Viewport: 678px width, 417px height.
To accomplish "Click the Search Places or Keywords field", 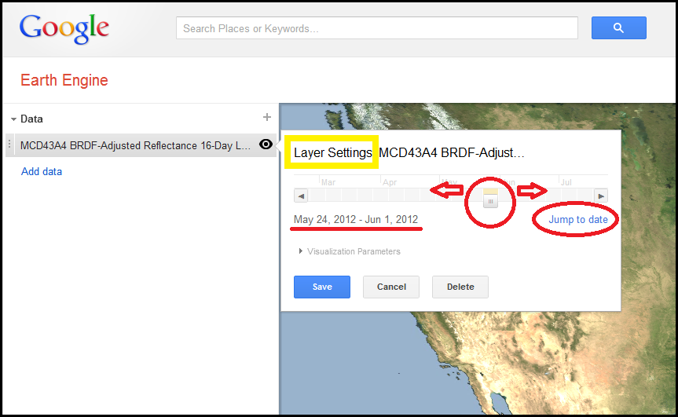I will (376, 28).
